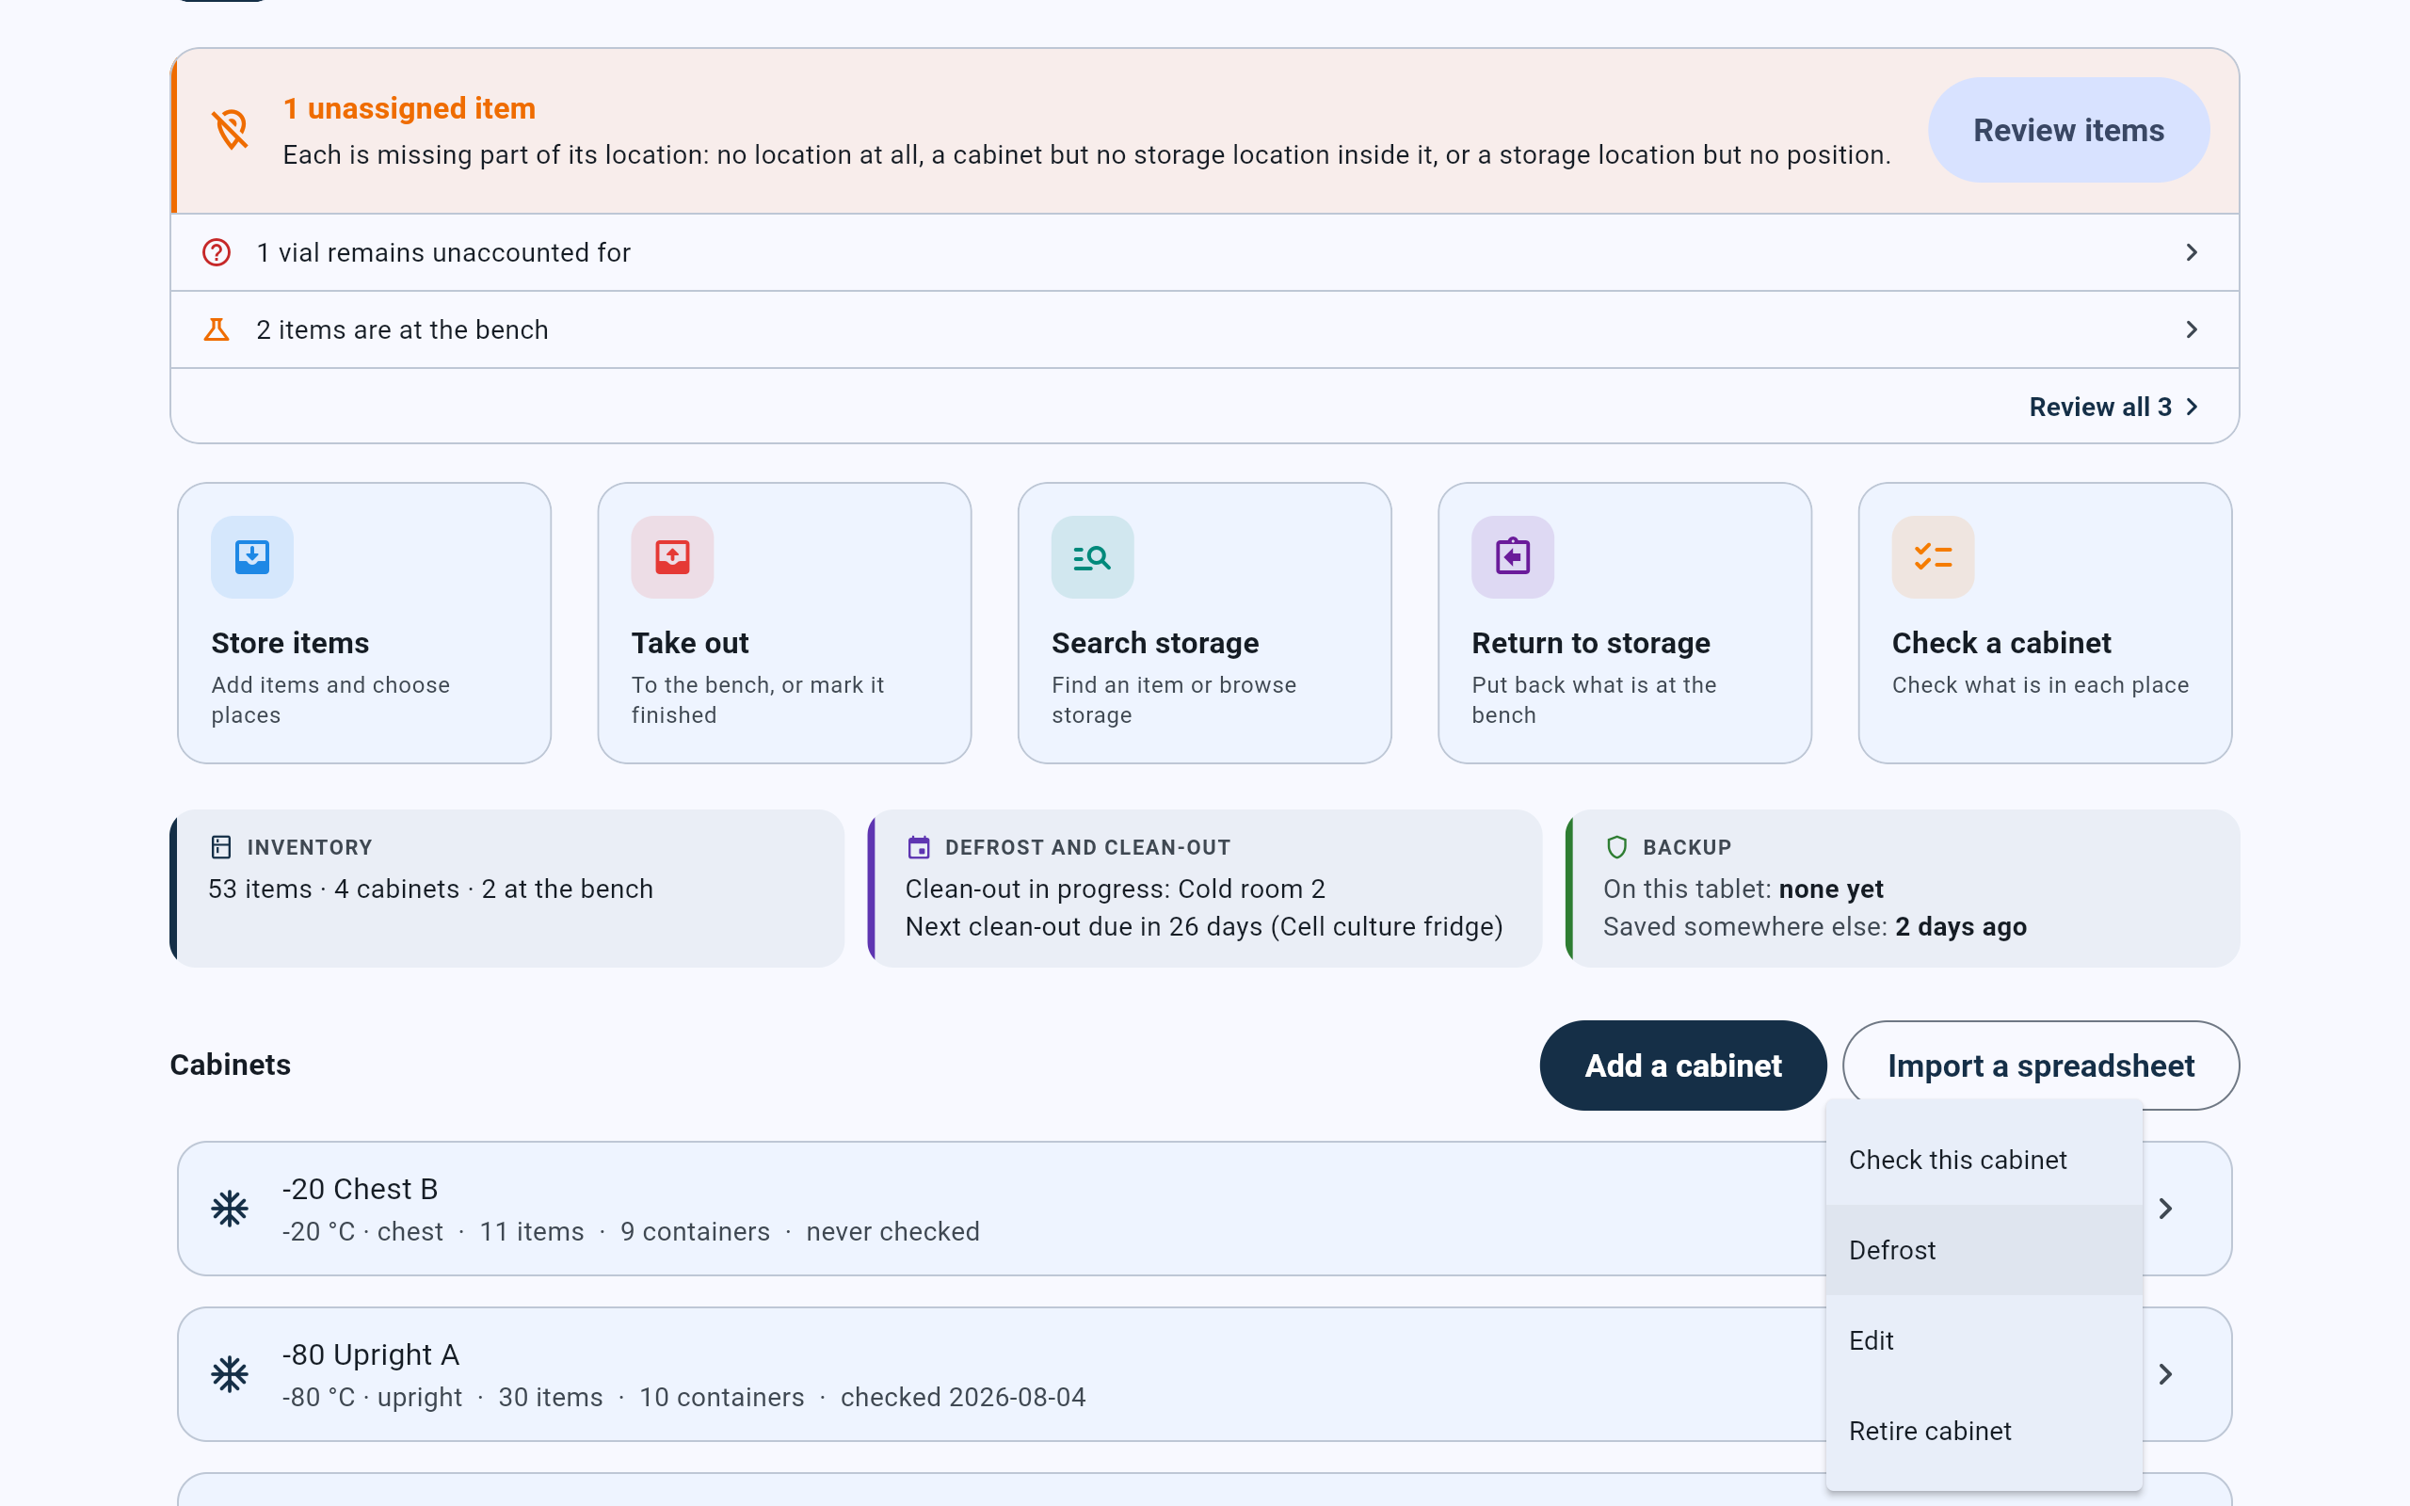The height and width of the screenshot is (1506, 2410).
Task: Click the chevron beside Review all 3
Action: pos(2192,407)
